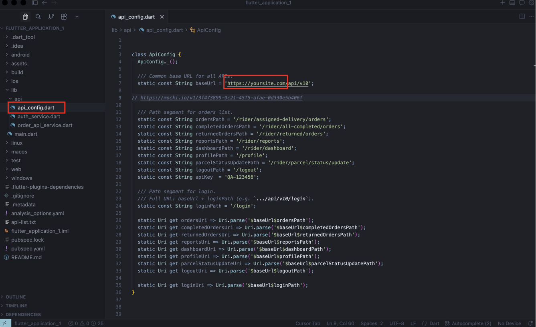536x327 pixels.
Task: Open the Source Control view icon
Action: [51, 17]
